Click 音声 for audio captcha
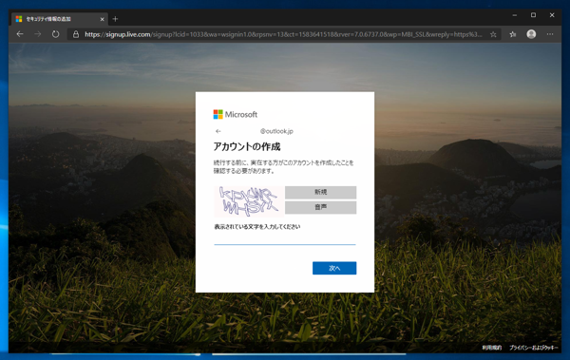 [x=320, y=208]
